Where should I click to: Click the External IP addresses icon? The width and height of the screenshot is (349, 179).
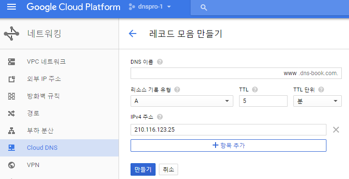tap(12, 79)
